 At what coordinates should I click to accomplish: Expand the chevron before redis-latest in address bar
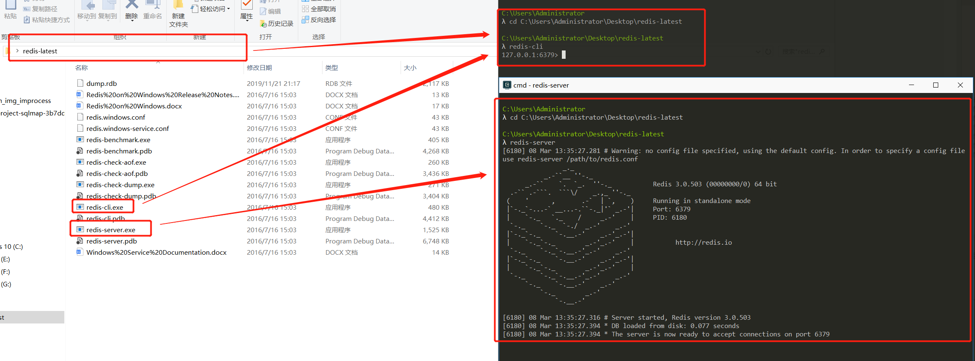[17, 51]
